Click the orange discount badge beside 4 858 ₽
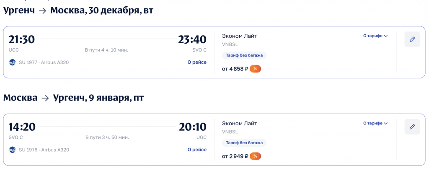 pos(255,69)
